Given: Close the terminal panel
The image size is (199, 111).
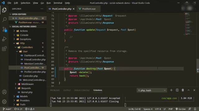Looking at the screenshot, I should coord(194,90).
